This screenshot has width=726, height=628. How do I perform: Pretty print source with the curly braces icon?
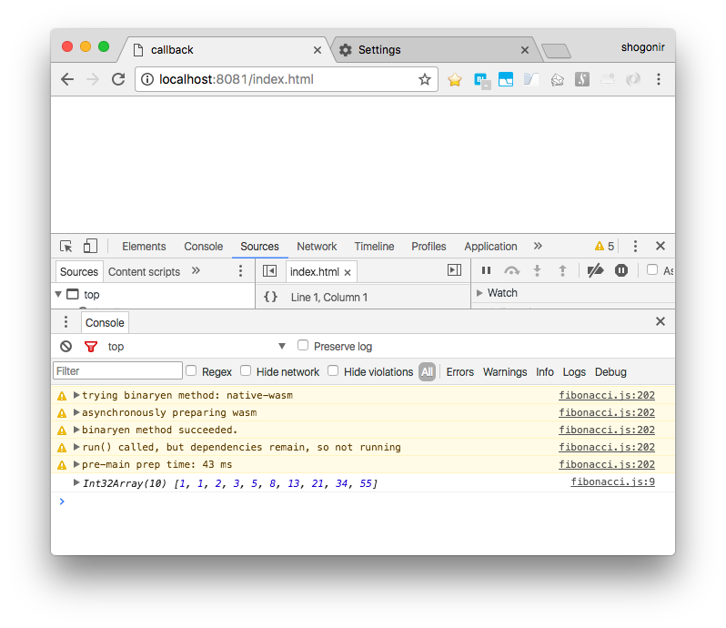click(270, 297)
